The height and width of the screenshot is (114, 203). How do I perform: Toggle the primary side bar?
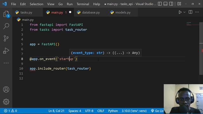[x=160, y=4]
